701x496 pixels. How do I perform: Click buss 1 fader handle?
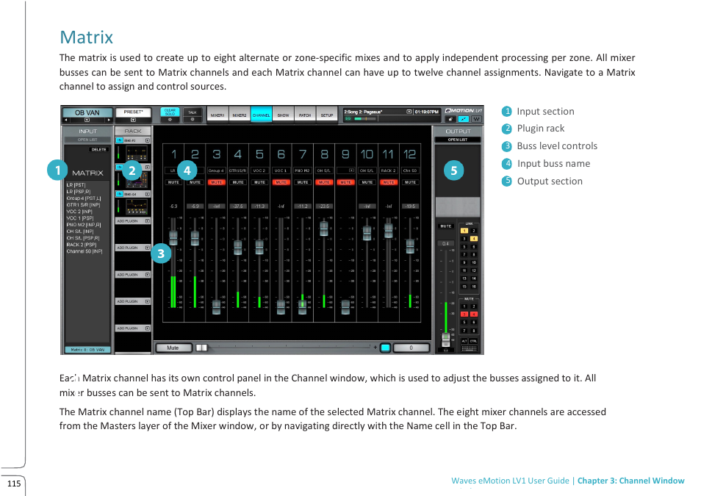coord(173,237)
